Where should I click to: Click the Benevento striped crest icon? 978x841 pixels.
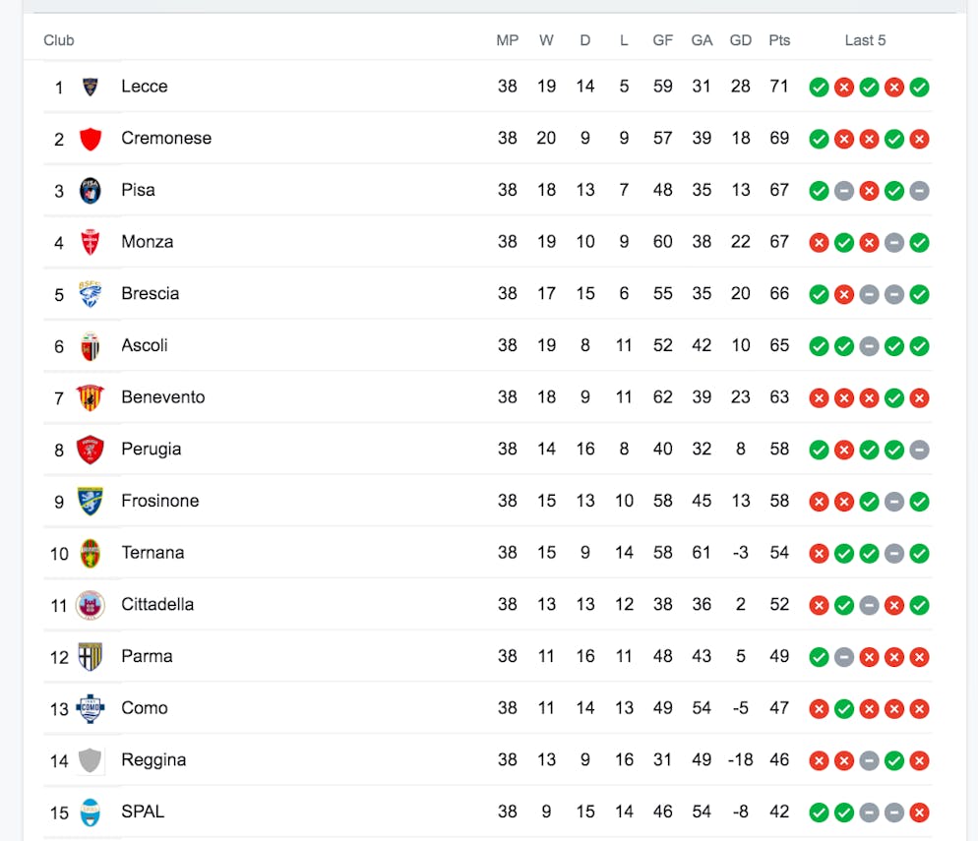tap(91, 397)
